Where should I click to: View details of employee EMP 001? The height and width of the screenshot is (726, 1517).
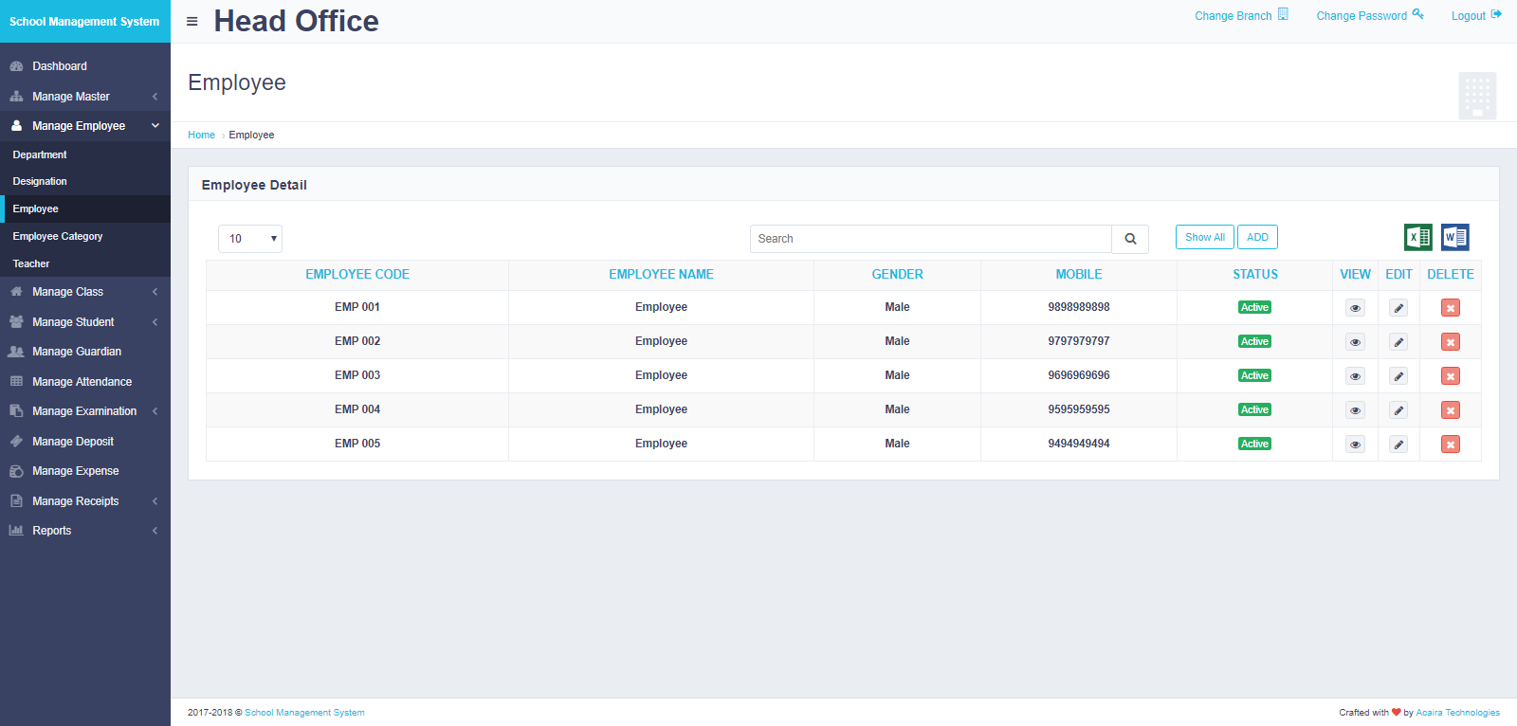(1355, 308)
